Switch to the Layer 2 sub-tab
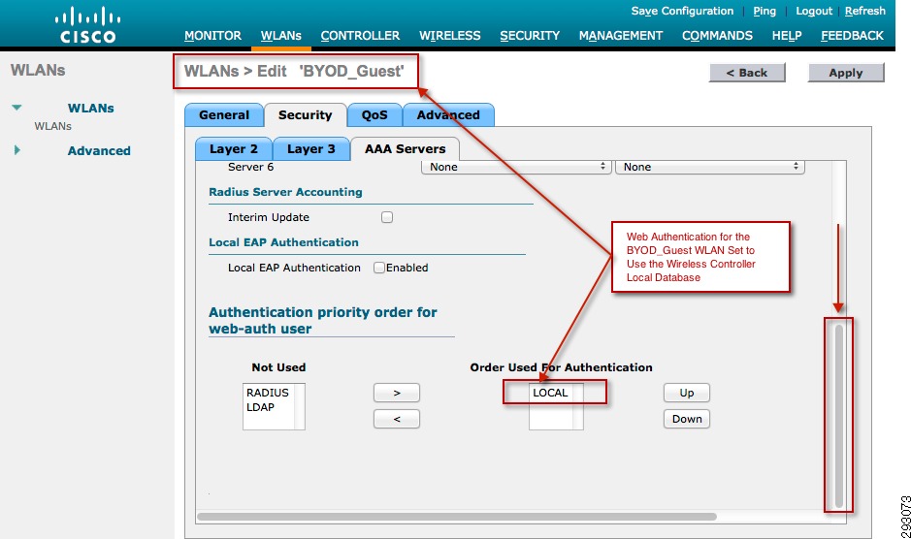911x539 pixels. [x=233, y=149]
